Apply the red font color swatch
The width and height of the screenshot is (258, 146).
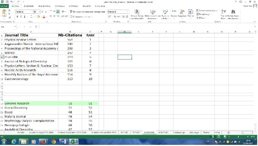44,17
